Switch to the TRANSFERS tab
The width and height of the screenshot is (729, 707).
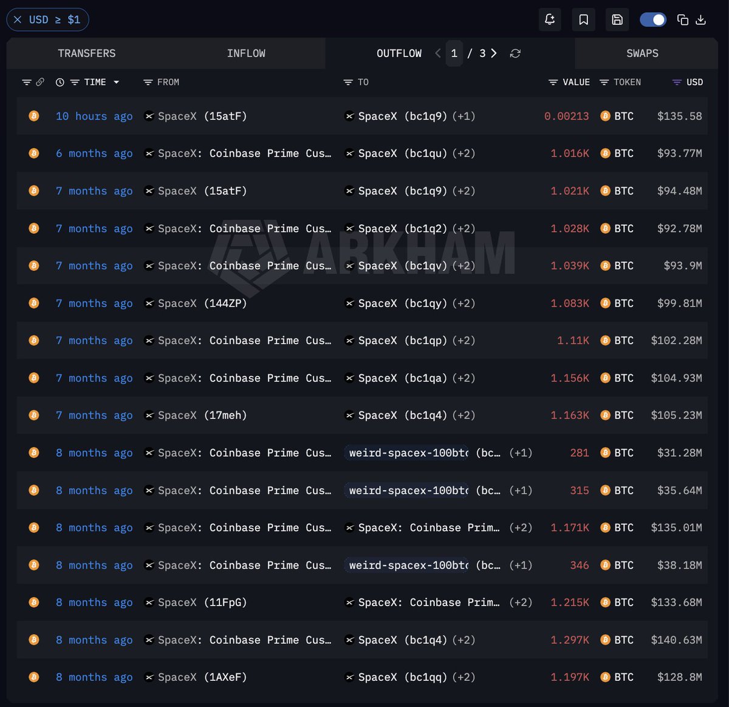(86, 53)
